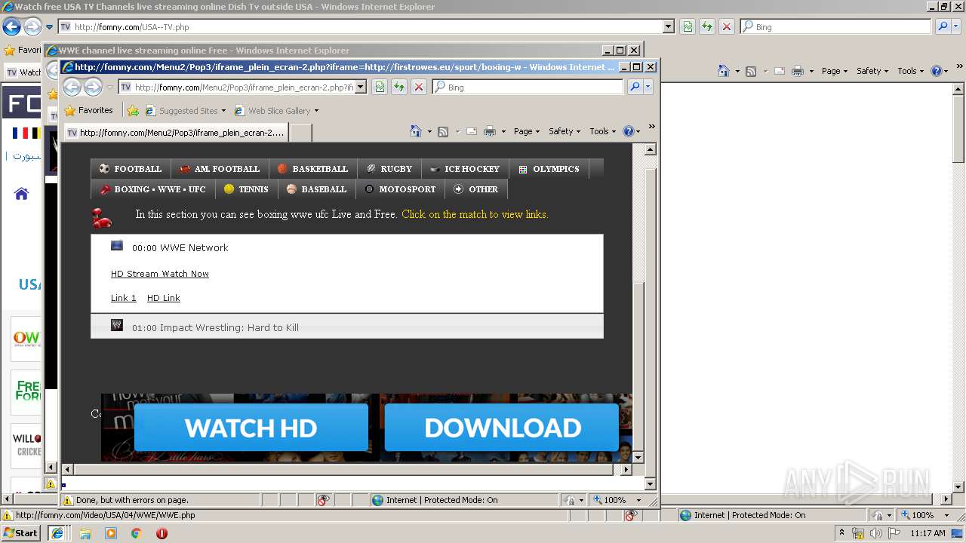Viewport: 966px width, 543px height.
Task: Click Stop icon in main IE window
Action: point(727,26)
